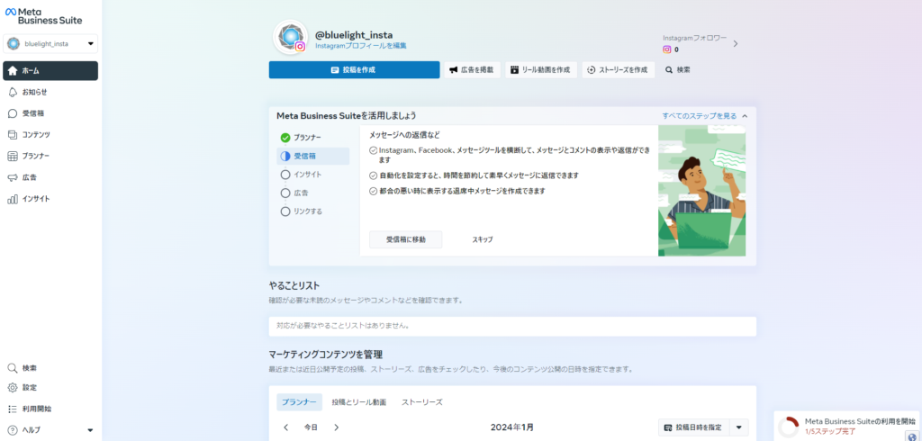Image resolution: width=922 pixels, height=441 pixels.
Task: Open プランナー calendar grid icon in sidebar
Action: 13,156
